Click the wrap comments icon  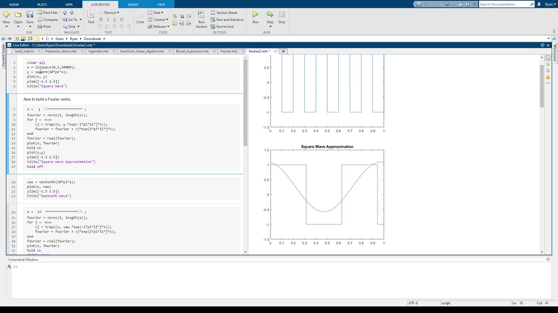coord(188,17)
